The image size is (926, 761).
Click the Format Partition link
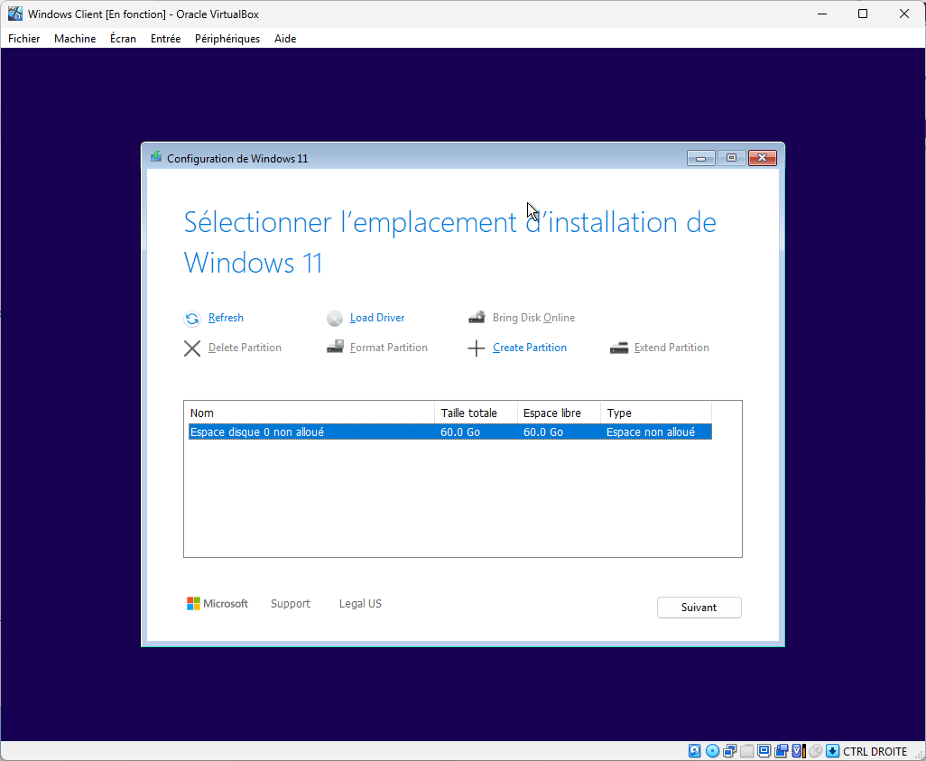point(389,348)
